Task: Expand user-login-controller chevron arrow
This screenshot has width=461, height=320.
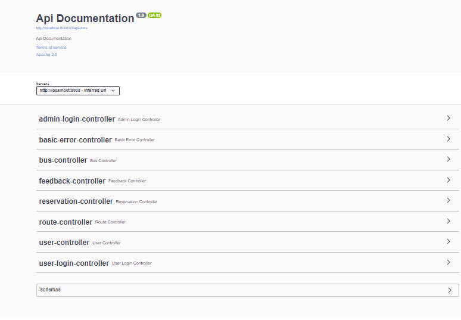Action: click(448, 262)
